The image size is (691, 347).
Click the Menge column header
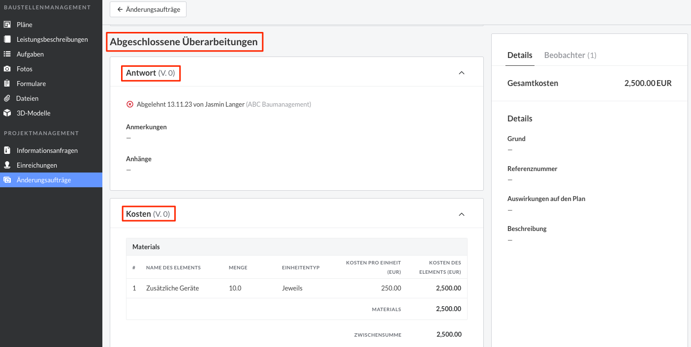click(238, 268)
